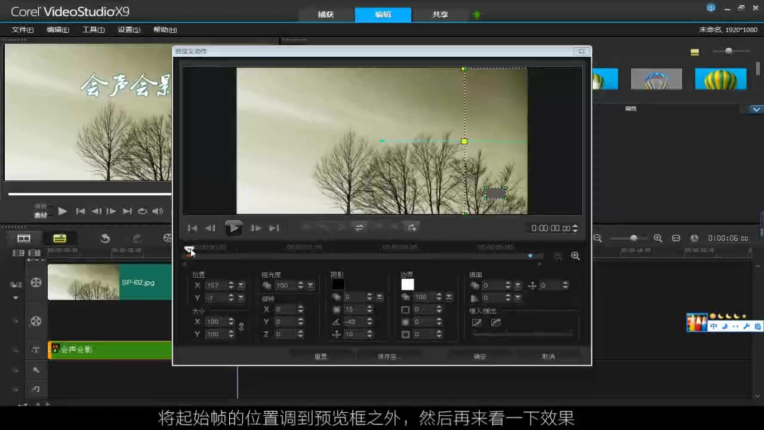Play the main preview player
This screenshot has width=764, height=430.
pos(62,211)
